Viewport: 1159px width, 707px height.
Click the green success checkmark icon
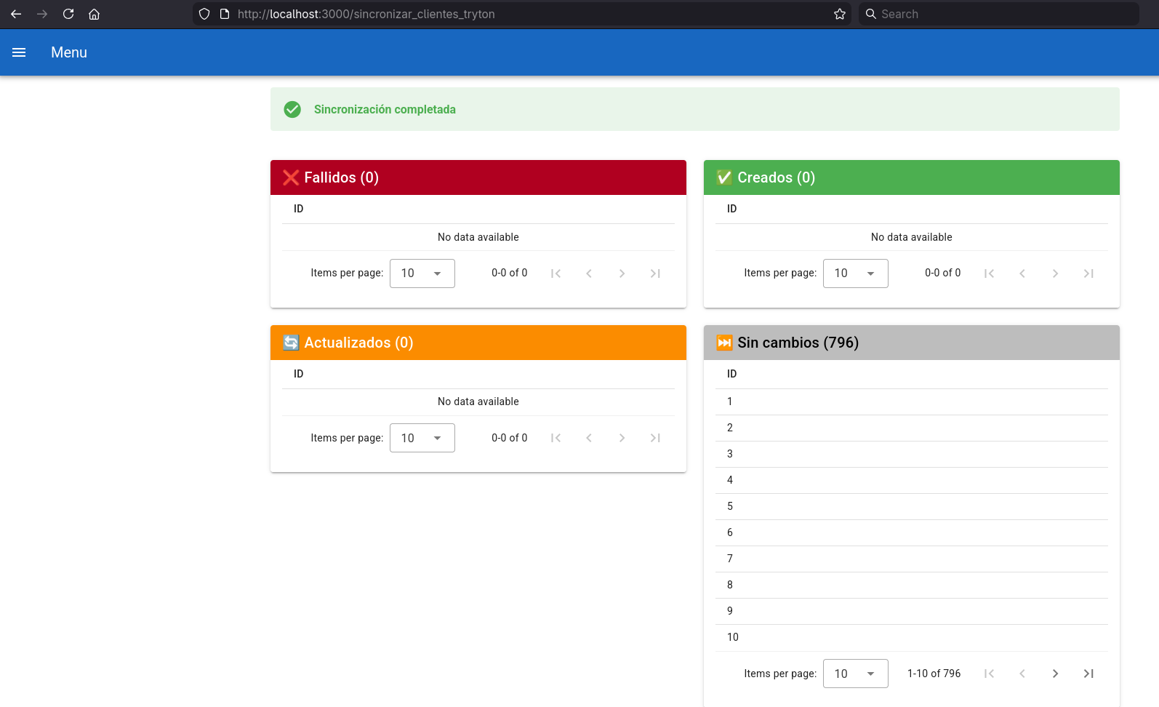click(x=292, y=109)
